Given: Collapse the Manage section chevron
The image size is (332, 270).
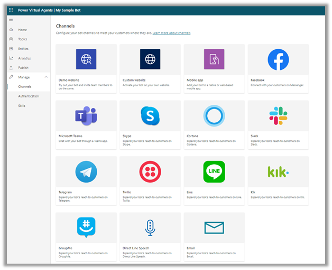Looking at the screenshot, I should (x=46, y=77).
